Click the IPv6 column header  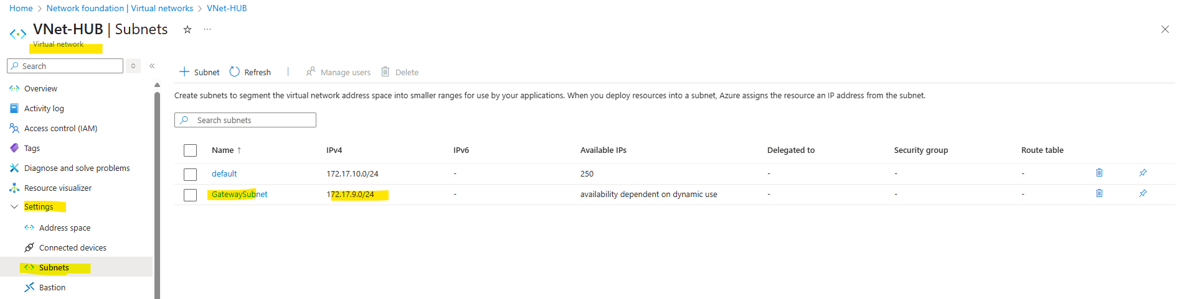pos(461,150)
